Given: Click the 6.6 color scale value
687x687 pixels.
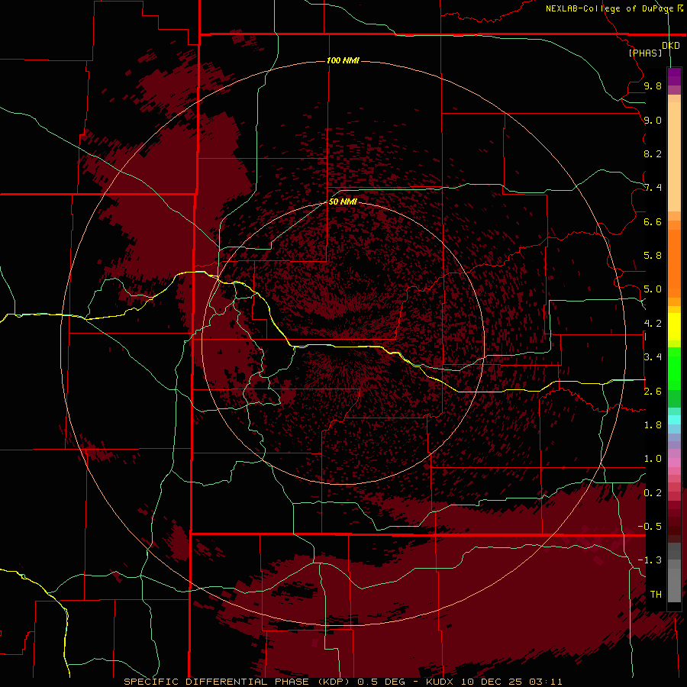Looking at the screenshot, I should pos(653,221).
